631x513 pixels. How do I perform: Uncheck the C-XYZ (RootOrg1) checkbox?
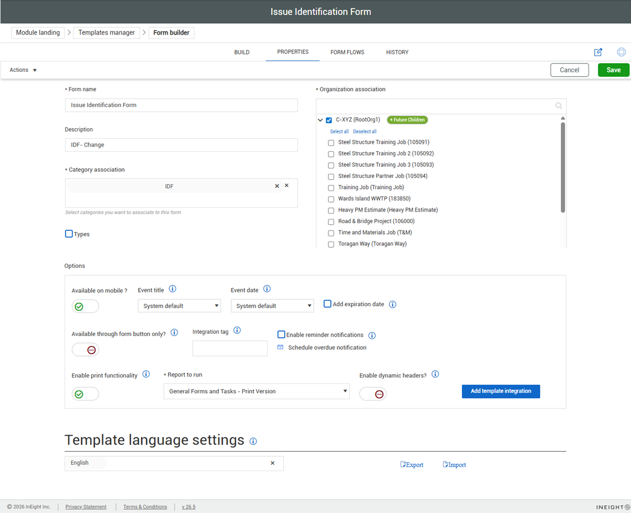click(329, 120)
